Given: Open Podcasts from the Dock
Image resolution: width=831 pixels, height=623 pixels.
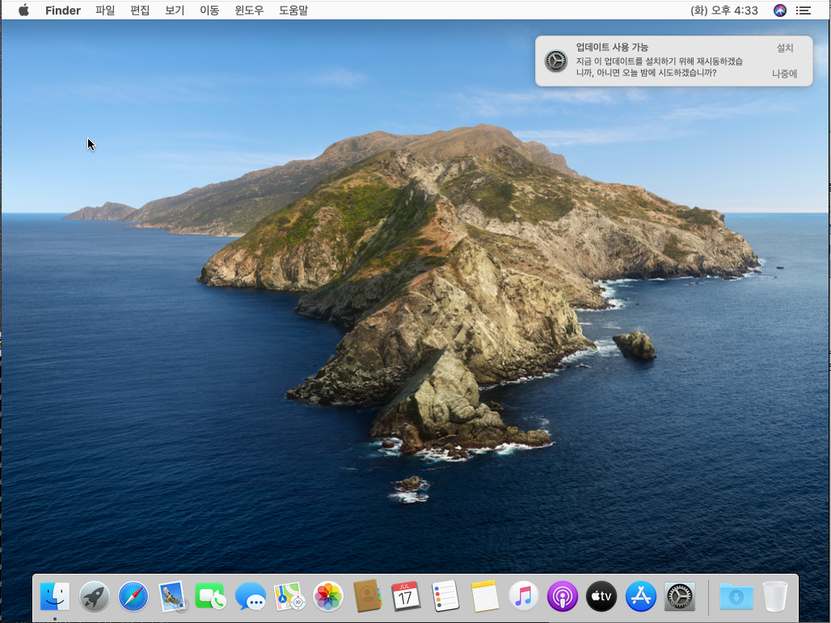Looking at the screenshot, I should tap(563, 597).
